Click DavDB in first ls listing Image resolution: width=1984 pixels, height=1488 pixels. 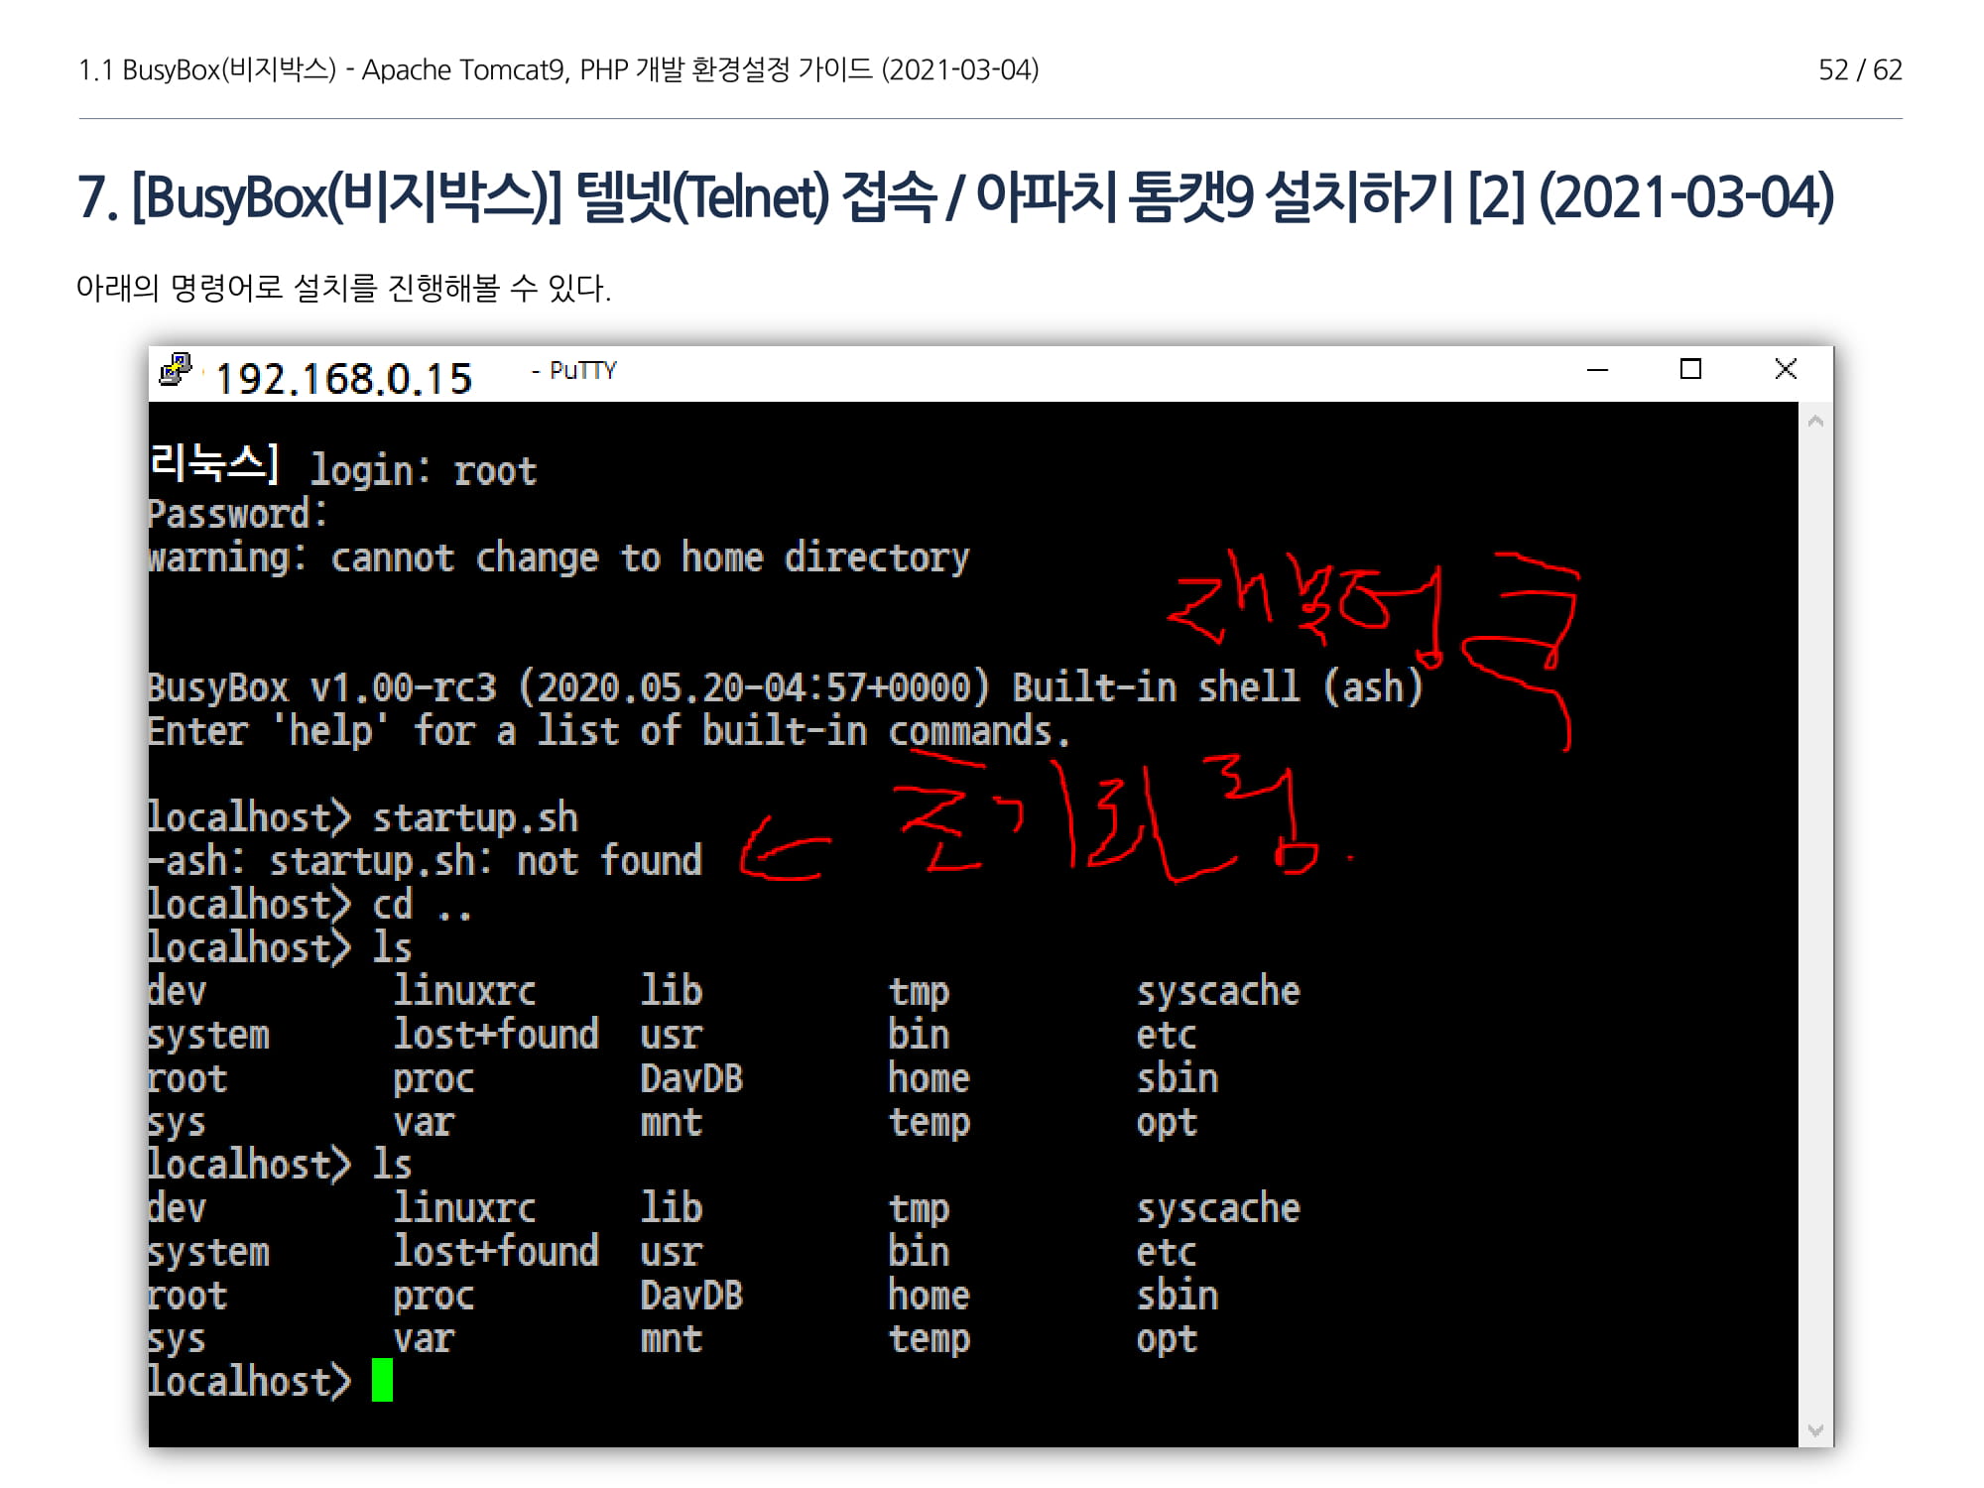click(x=690, y=1078)
